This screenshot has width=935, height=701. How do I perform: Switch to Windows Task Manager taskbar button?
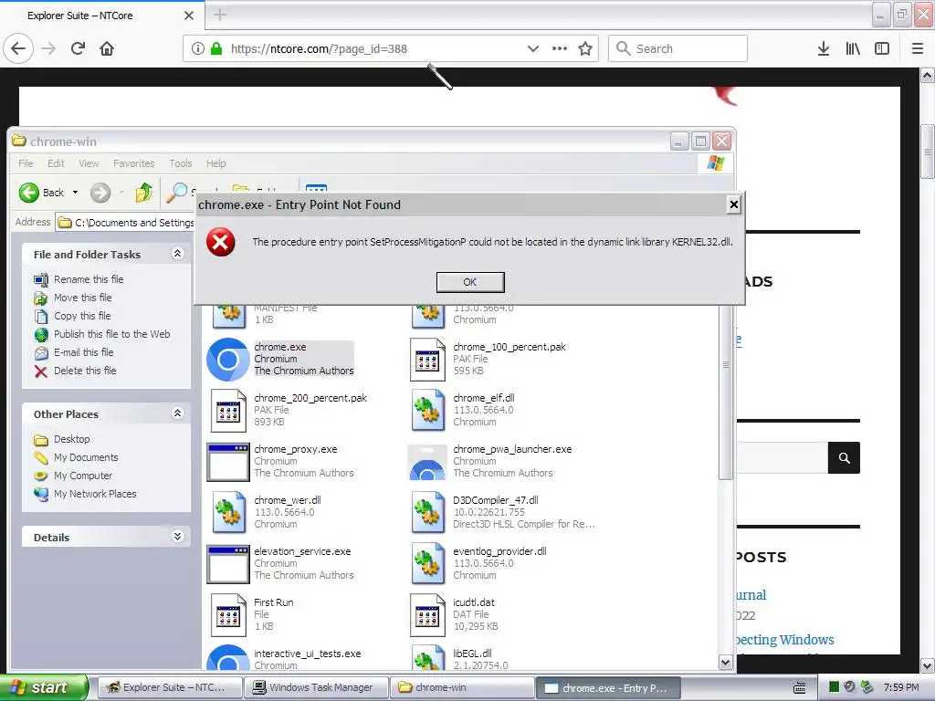[x=317, y=687]
